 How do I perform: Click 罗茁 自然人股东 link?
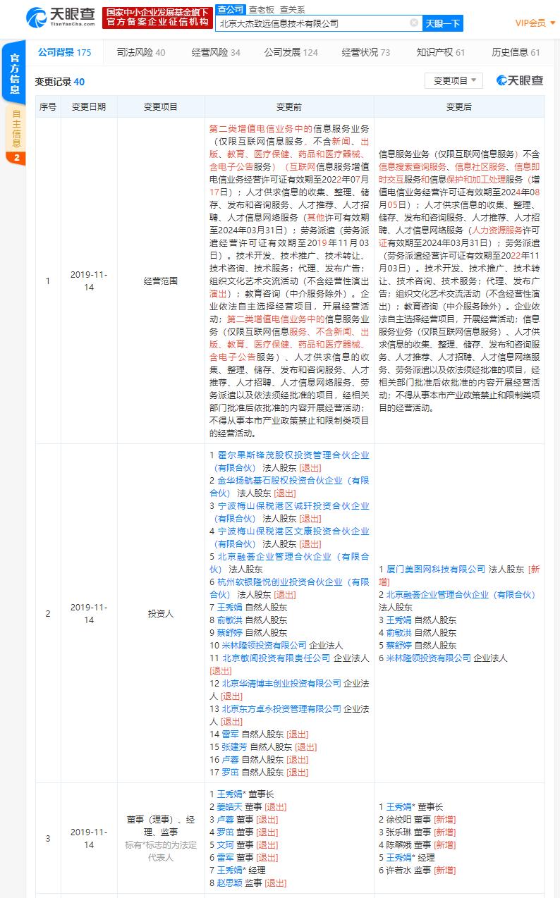230,772
